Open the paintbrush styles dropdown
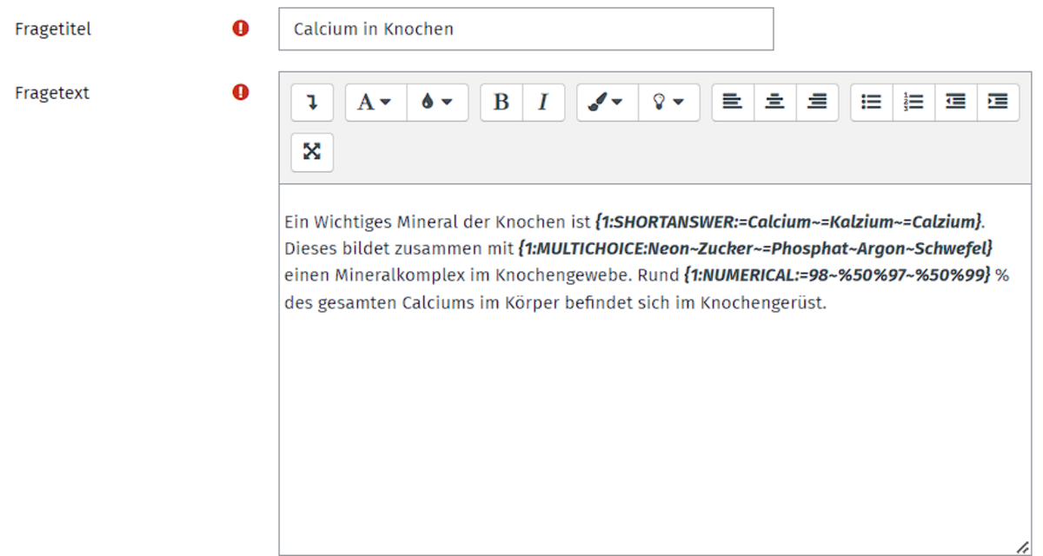1043x556 pixels. click(608, 103)
